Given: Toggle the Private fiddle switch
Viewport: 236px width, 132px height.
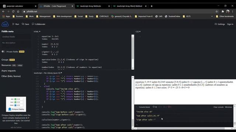Looking at the screenshot, I should coord(3,51).
